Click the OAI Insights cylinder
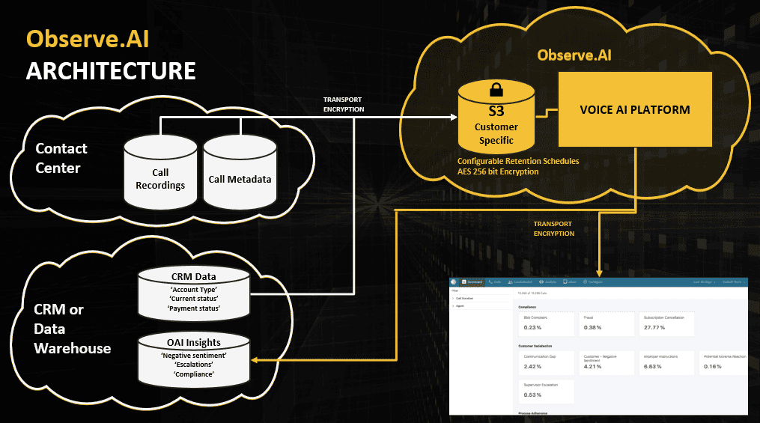This screenshot has height=423, width=760. coord(193,359)
